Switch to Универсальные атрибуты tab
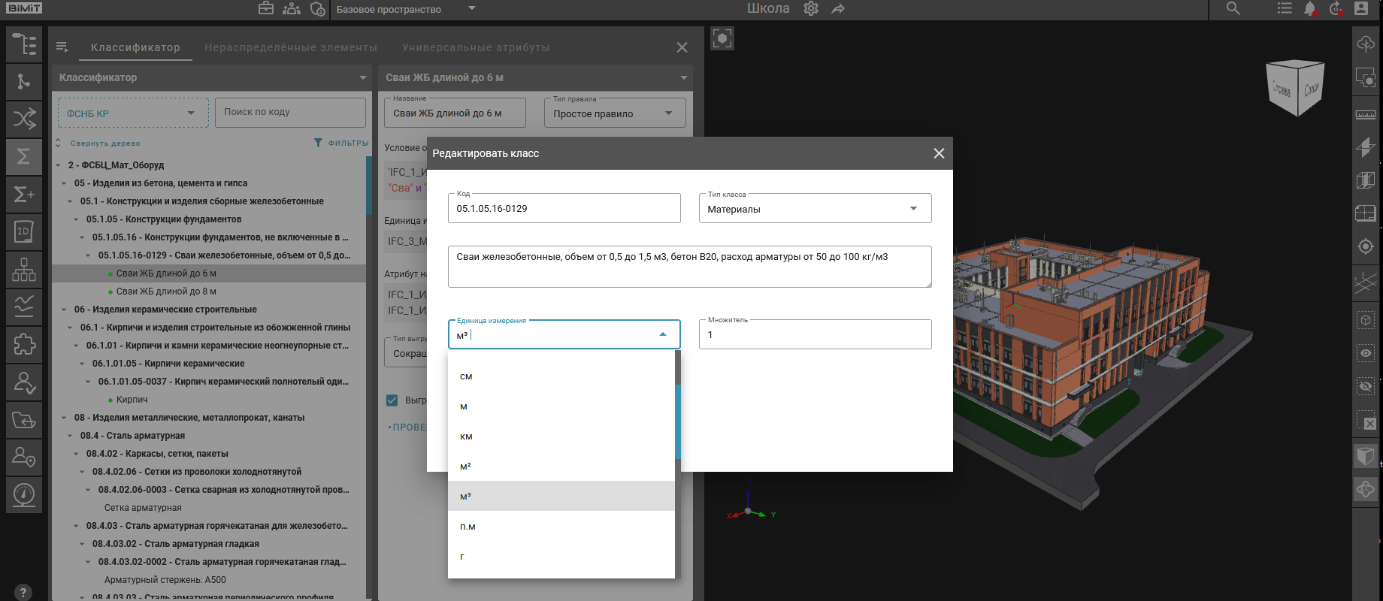The image size is (1383, 601). click(476, 47)
